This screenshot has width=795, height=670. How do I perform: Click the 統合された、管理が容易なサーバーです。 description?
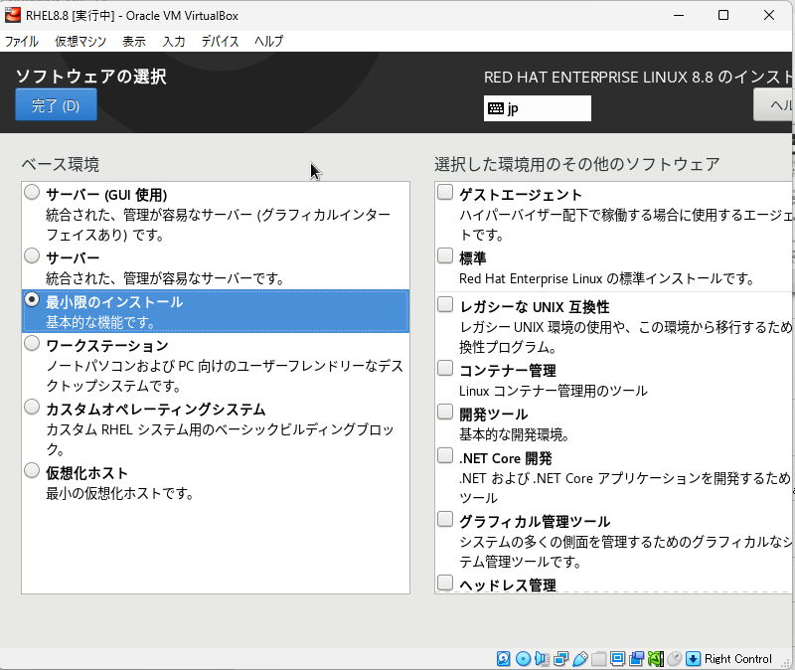[165, 278]
